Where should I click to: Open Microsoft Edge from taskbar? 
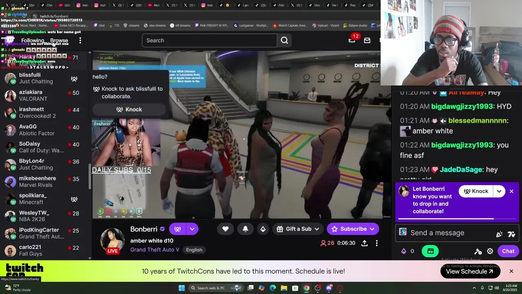[x=273, y=288]
